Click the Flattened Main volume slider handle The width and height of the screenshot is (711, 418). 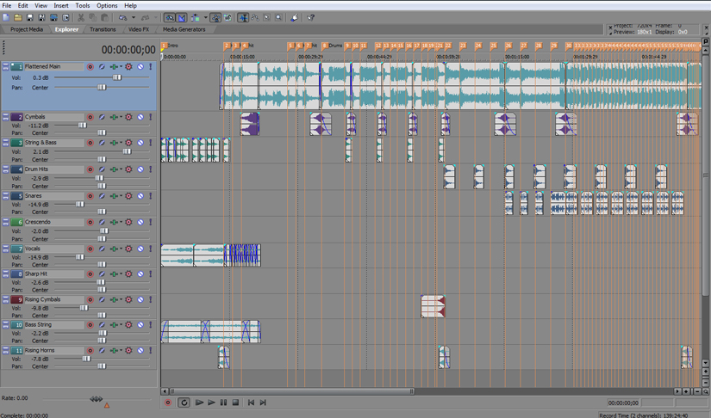117,77
